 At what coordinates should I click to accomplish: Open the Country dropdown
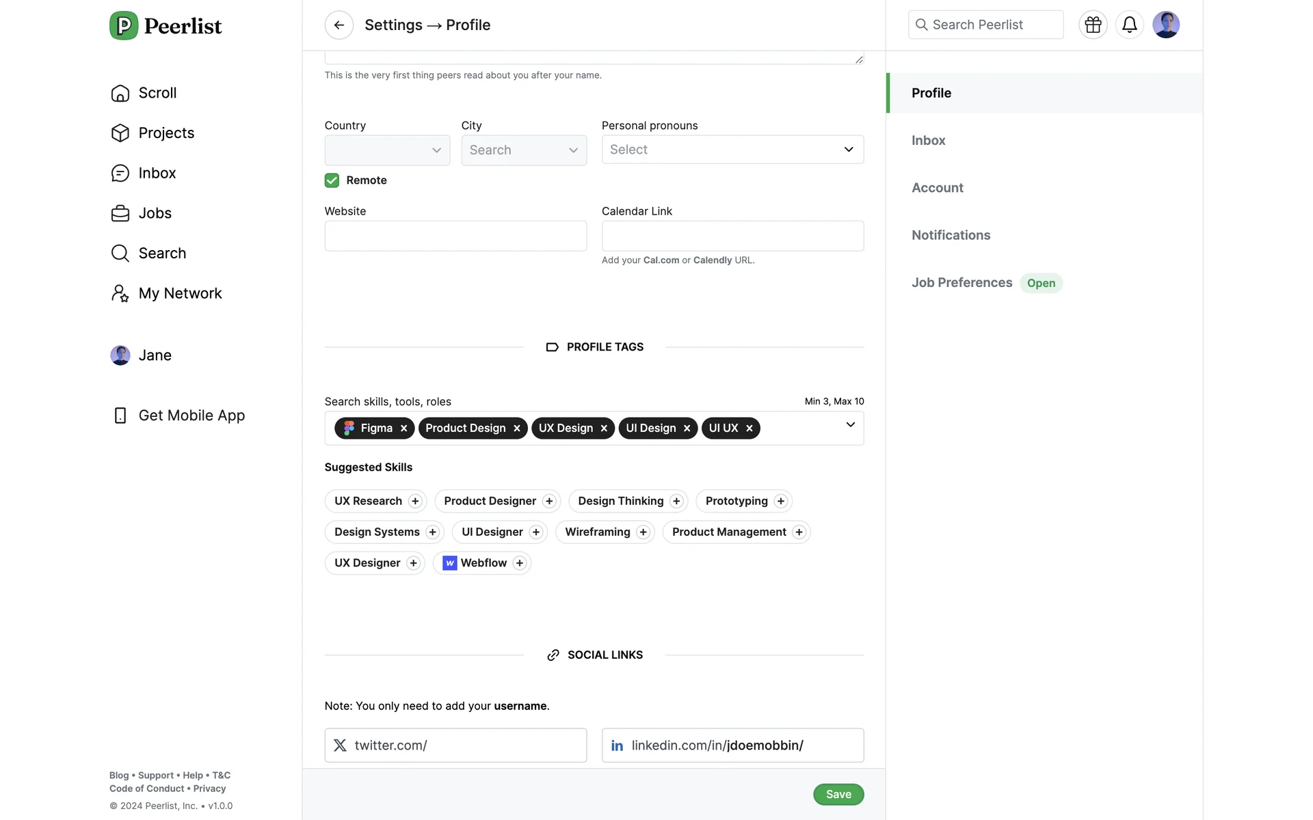[387, 150]
